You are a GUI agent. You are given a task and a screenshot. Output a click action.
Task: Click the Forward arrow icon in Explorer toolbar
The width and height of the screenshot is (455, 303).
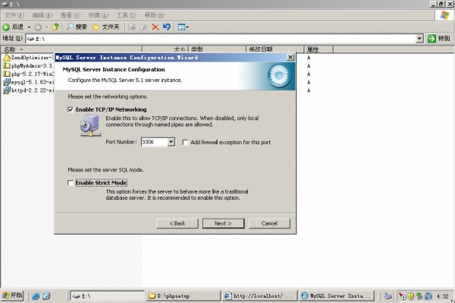point(38,27)
